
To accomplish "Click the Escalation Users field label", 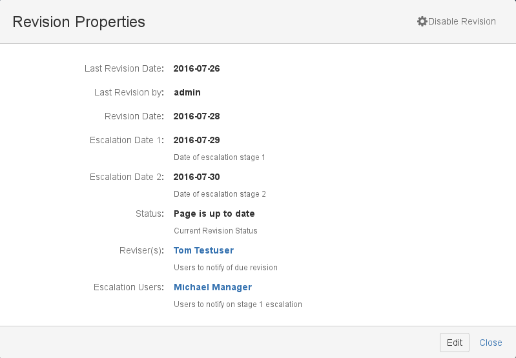I will tap(129, 287).
